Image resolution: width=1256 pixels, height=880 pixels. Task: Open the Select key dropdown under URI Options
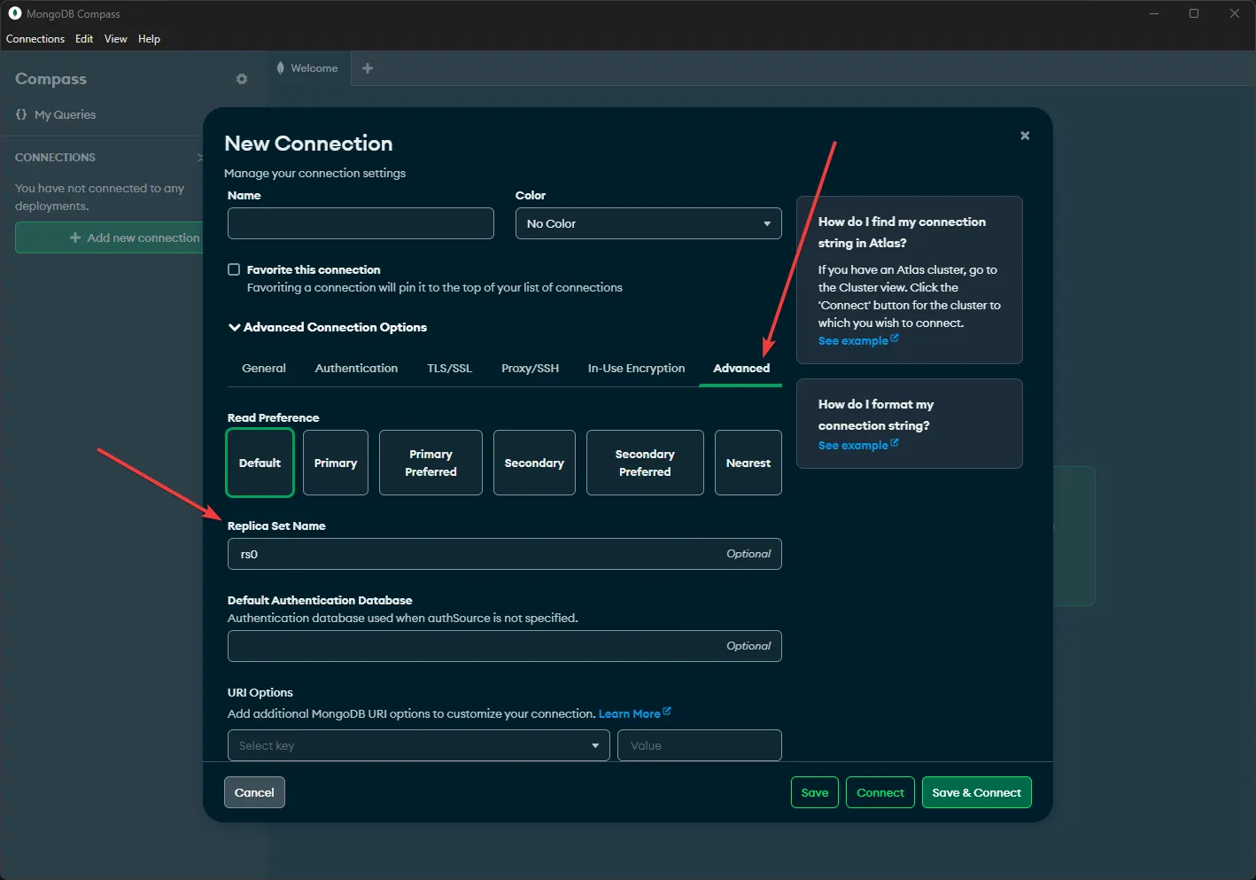(x=418, y=745)
